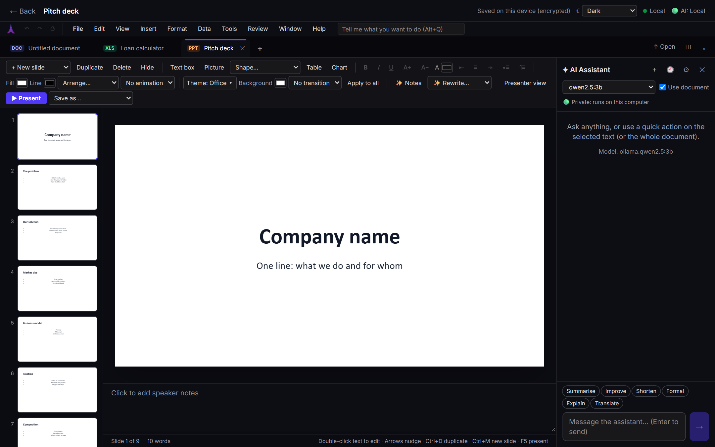Click the Tell me what you want search field
This screenshot has width=715, height=447.
401,29
